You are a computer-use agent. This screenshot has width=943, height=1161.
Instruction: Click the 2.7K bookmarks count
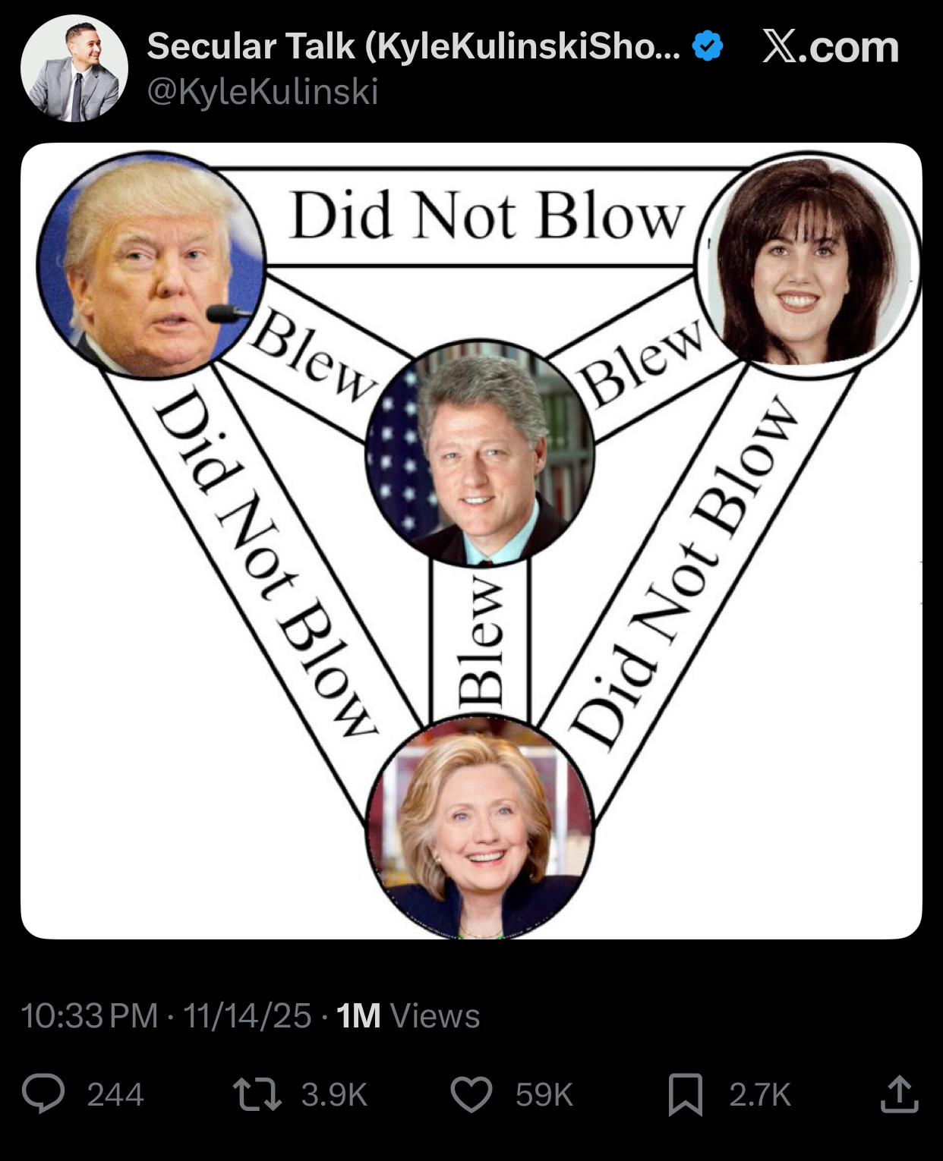click(x=760, y=1095)
